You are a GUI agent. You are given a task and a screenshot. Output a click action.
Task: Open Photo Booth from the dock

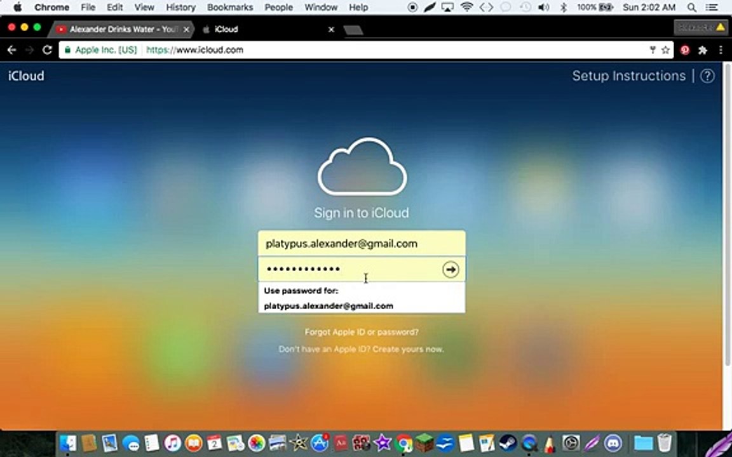pos(362,442)
